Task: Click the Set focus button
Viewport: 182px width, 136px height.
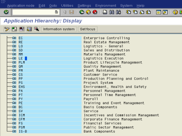Action: pos(88,29)
